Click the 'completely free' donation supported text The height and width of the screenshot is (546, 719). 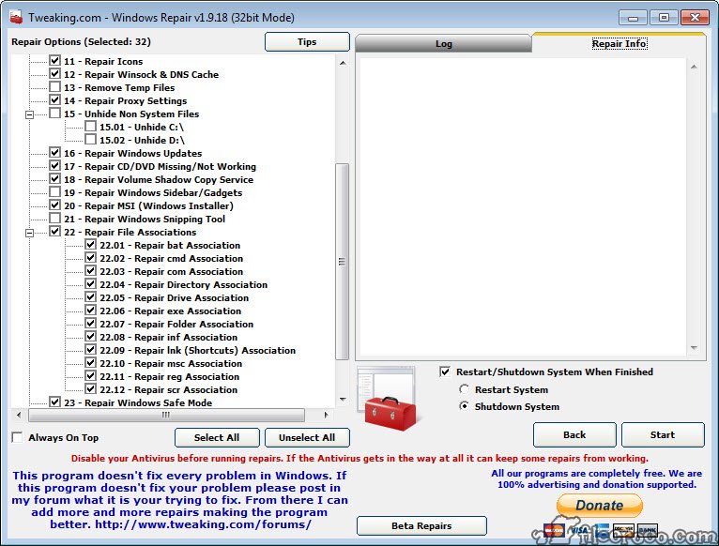(x=597, y=479)
